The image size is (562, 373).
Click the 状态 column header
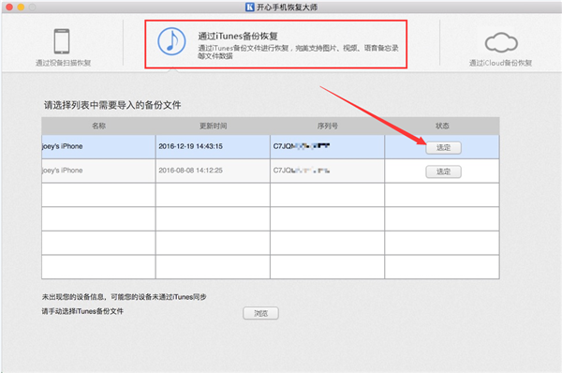pos(442,126)
